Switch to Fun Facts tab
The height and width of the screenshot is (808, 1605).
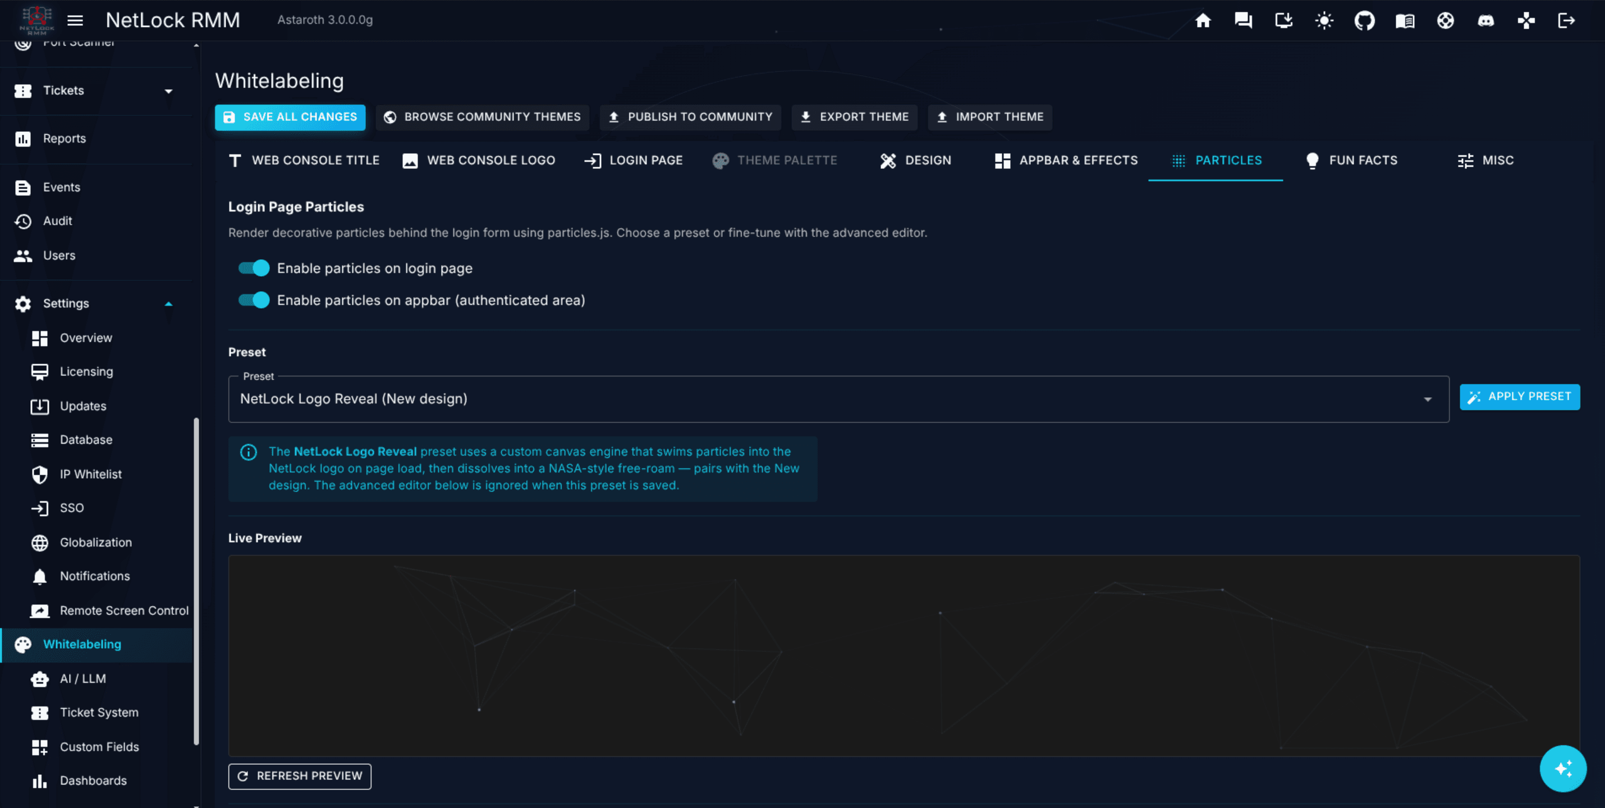point(1351,160)
